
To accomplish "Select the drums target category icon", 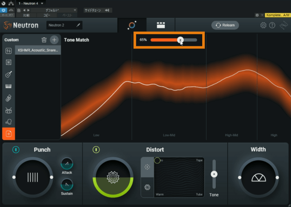I will 8,110.
